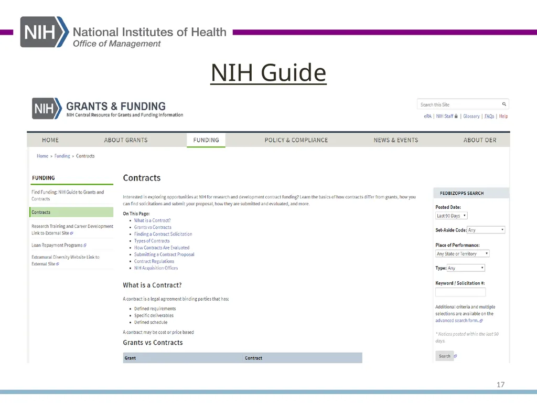Click the slide page number 17
The width and height of the screenshot is (537, 403).
click(x=500, y=385)
